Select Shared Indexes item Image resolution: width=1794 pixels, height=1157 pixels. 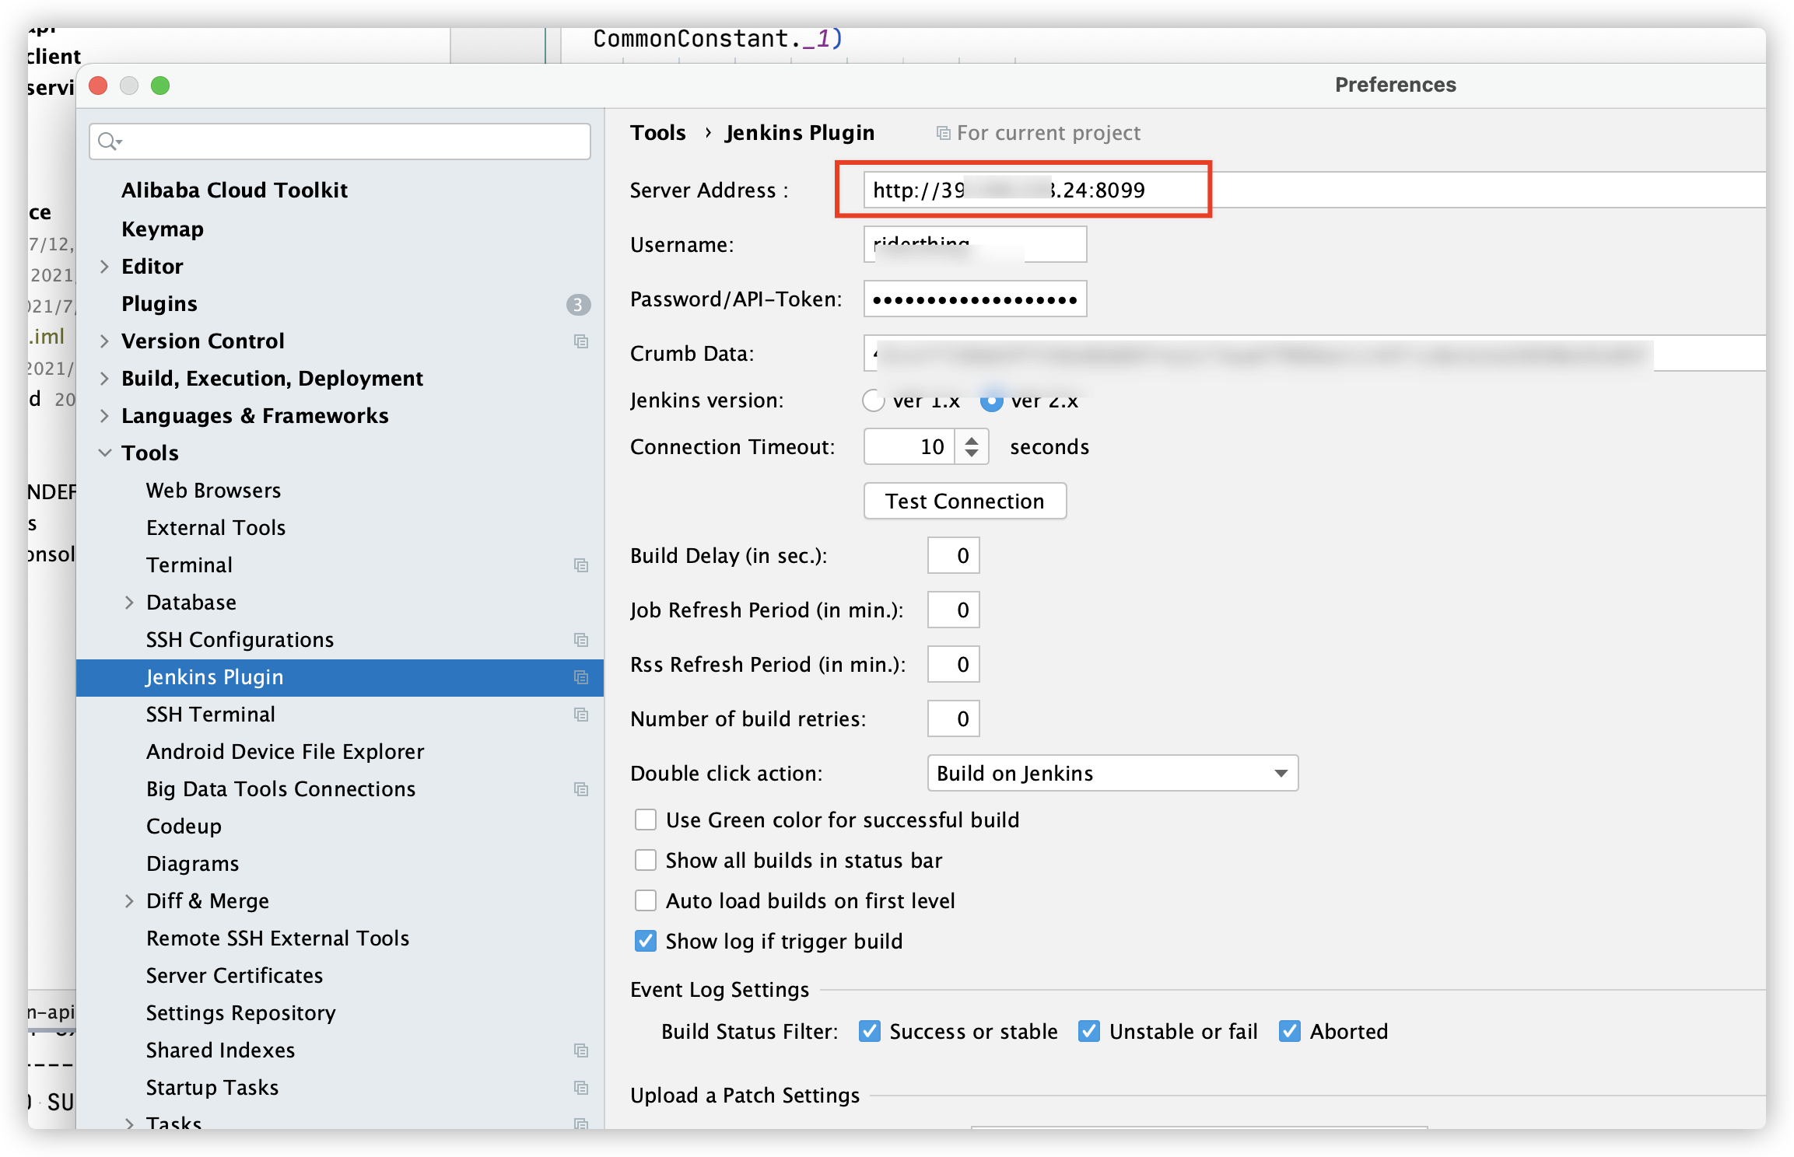click(x=220, y=1050)
